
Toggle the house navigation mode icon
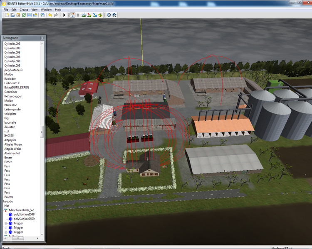(x=72, y=15)
